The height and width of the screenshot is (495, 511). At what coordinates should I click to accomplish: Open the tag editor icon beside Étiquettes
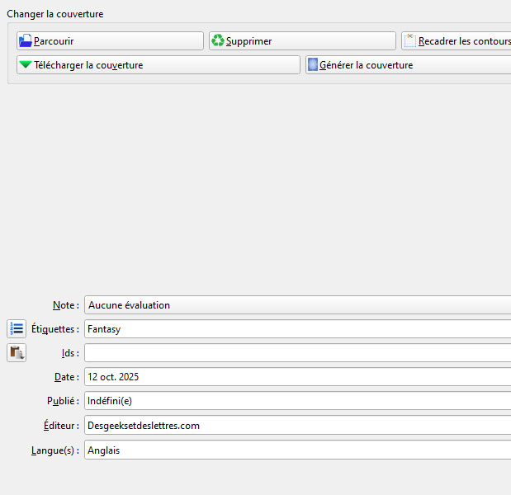(x=17, y=328)
